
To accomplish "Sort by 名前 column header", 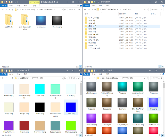I will coord(101,14).
